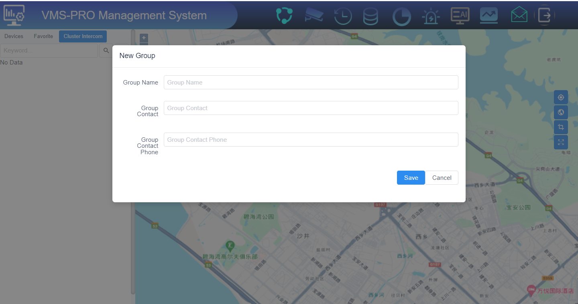
Task: Open the Favorite tab
Action: [43, 36]
